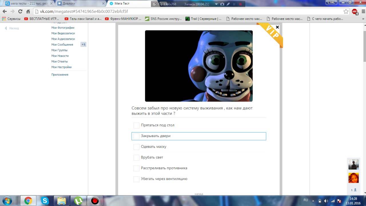366x206 pixels.
Task: Open the Френч-МАНИКЮР bookmark
Action: (123, 19)
